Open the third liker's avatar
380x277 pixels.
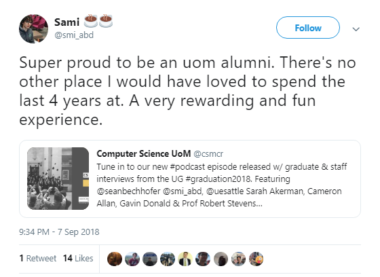(150, 259)
